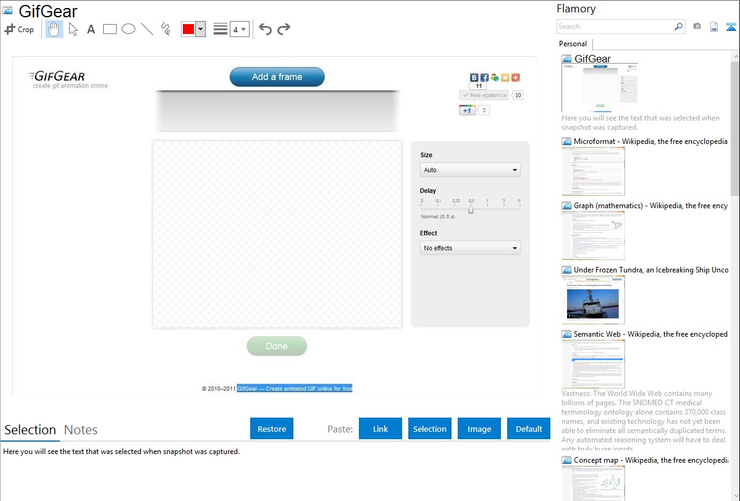Open the Graph (mathematics) snapshot thumbnail
Screen dimensions: 740x501
(593, 235)
